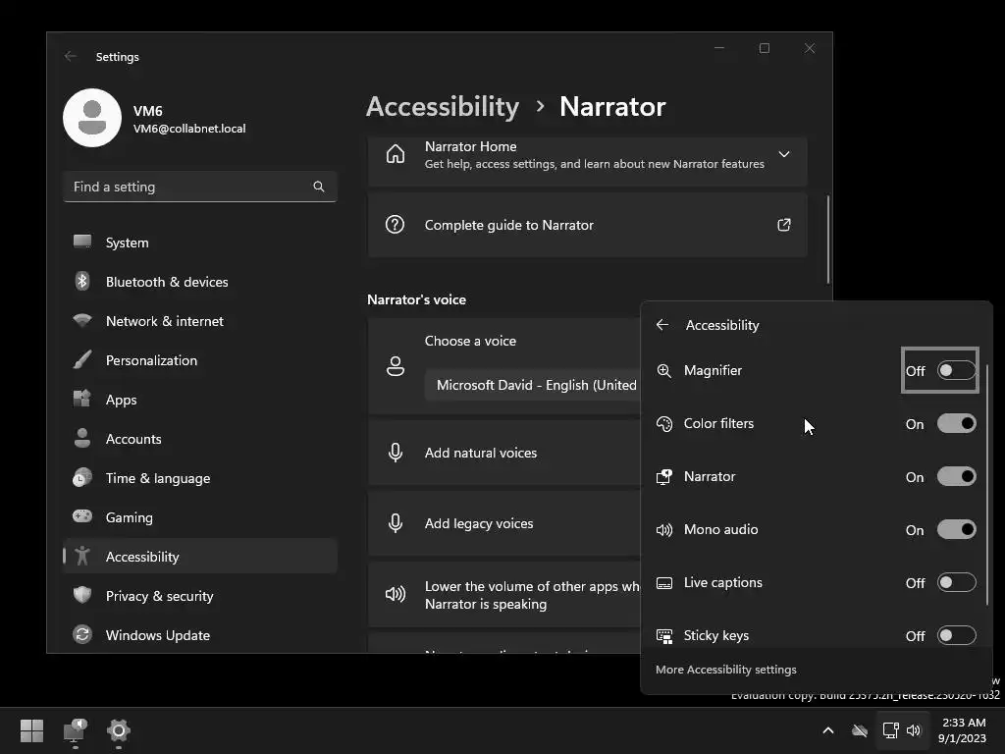Click the Gaming controller icon
The image size is (1005, 754).
click(82, 516)
